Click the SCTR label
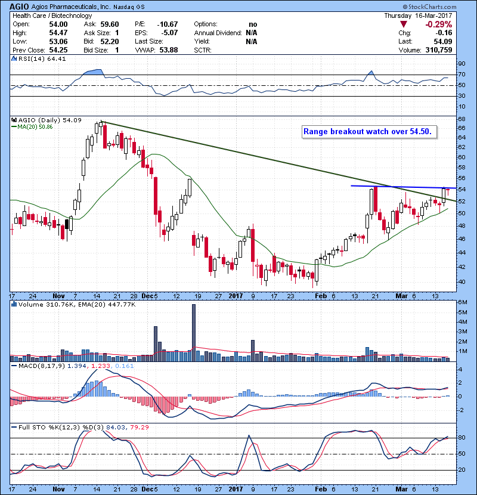The height and width of the screenshot is (495, 477). 203,50
